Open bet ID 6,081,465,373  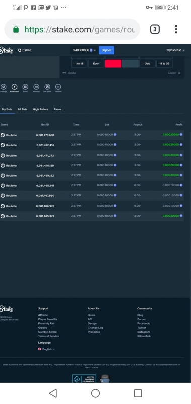pyautogui.click(x=45, y=216)
